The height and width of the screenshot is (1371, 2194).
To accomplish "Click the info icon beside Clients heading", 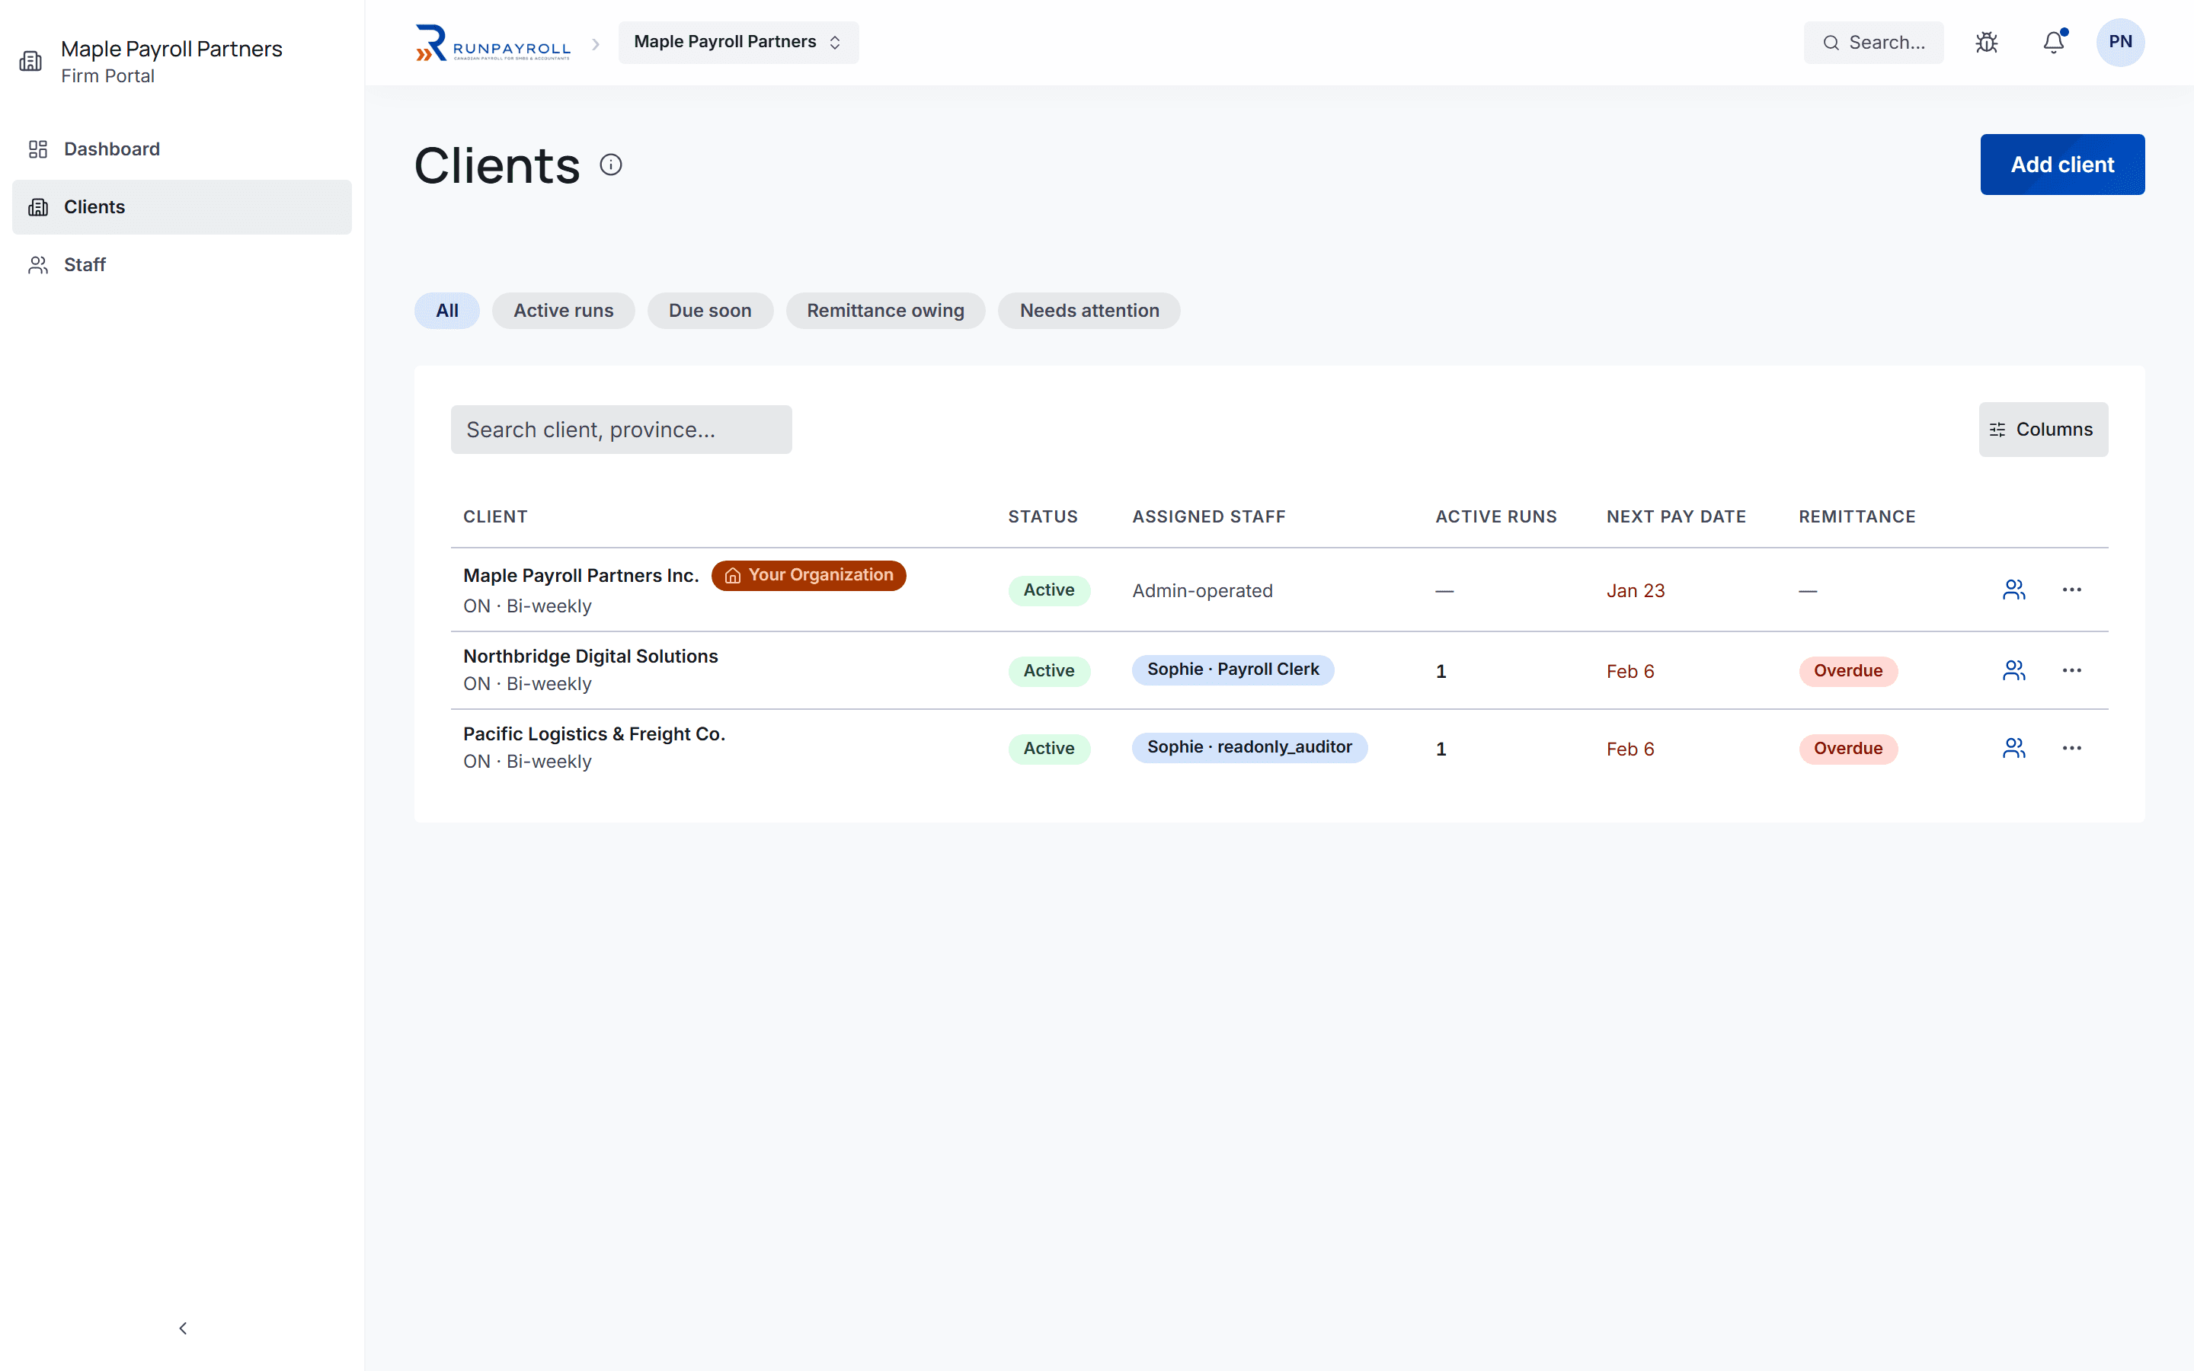I will tap(611, 165).
